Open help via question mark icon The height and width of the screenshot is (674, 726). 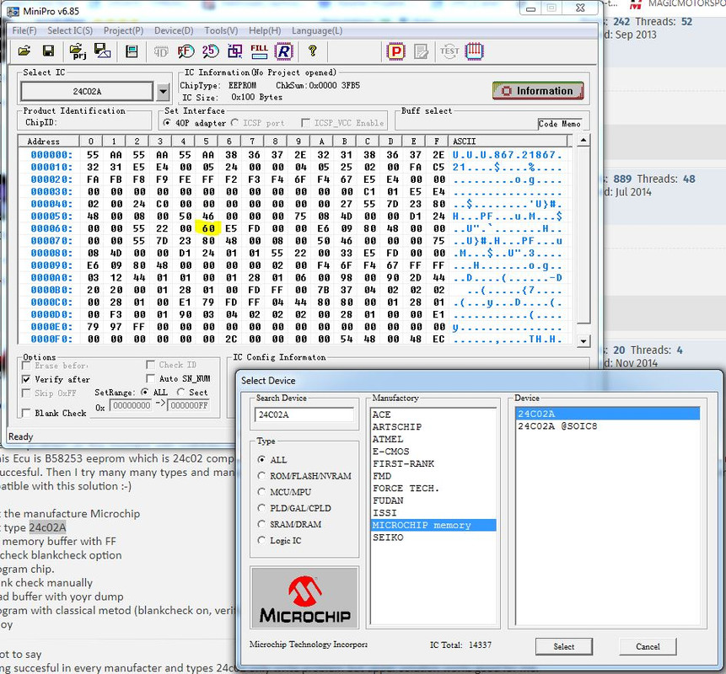[x=313, y=51]
